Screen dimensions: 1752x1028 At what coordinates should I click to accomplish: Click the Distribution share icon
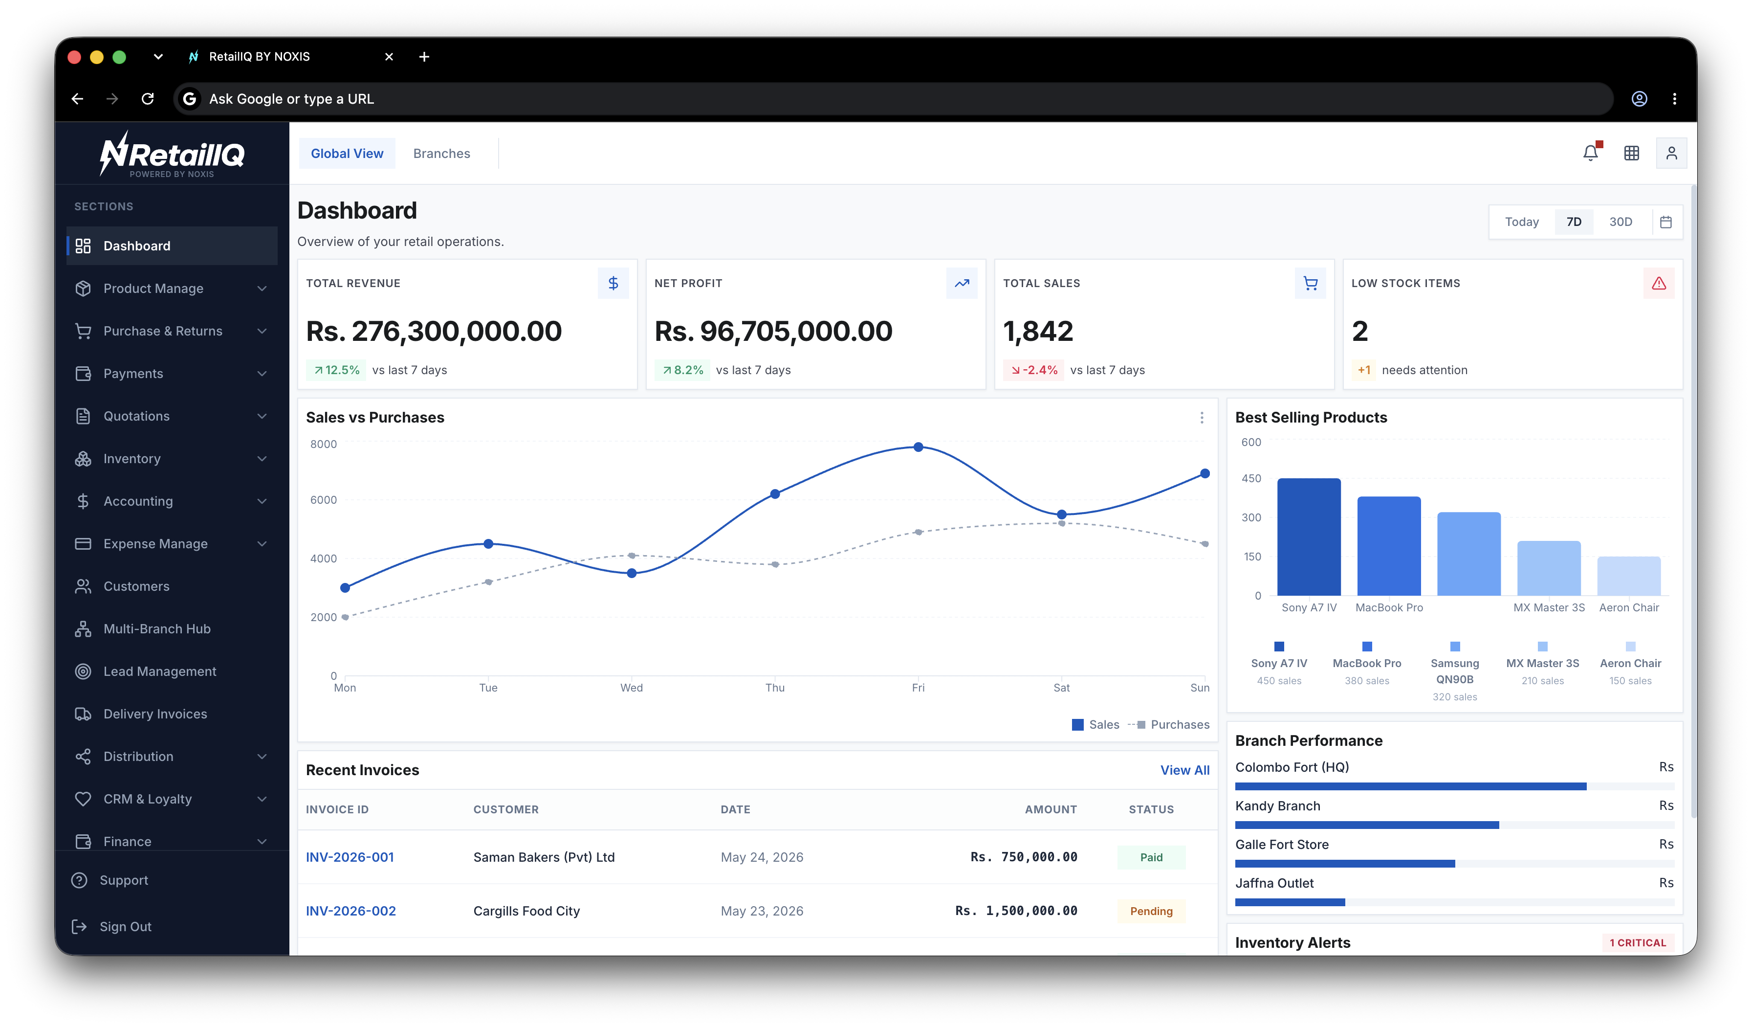coord(84,756)
